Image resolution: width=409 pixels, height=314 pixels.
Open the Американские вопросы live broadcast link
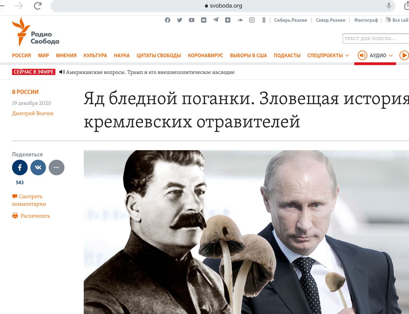click(150, 72)
